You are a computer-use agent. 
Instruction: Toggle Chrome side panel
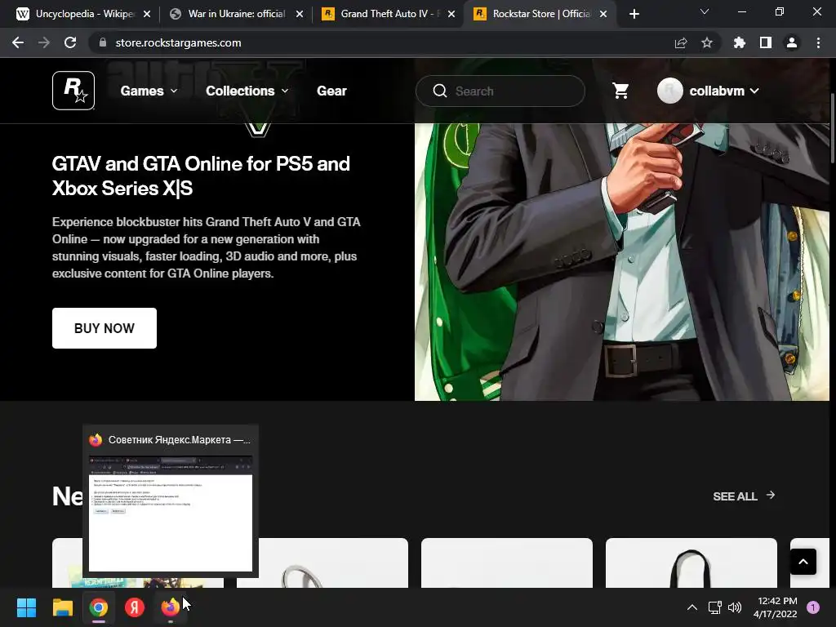[766, 42]
